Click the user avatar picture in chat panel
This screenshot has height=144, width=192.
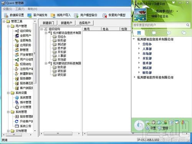140,15
